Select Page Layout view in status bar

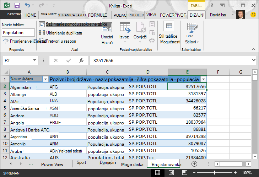tap(171, 173)
